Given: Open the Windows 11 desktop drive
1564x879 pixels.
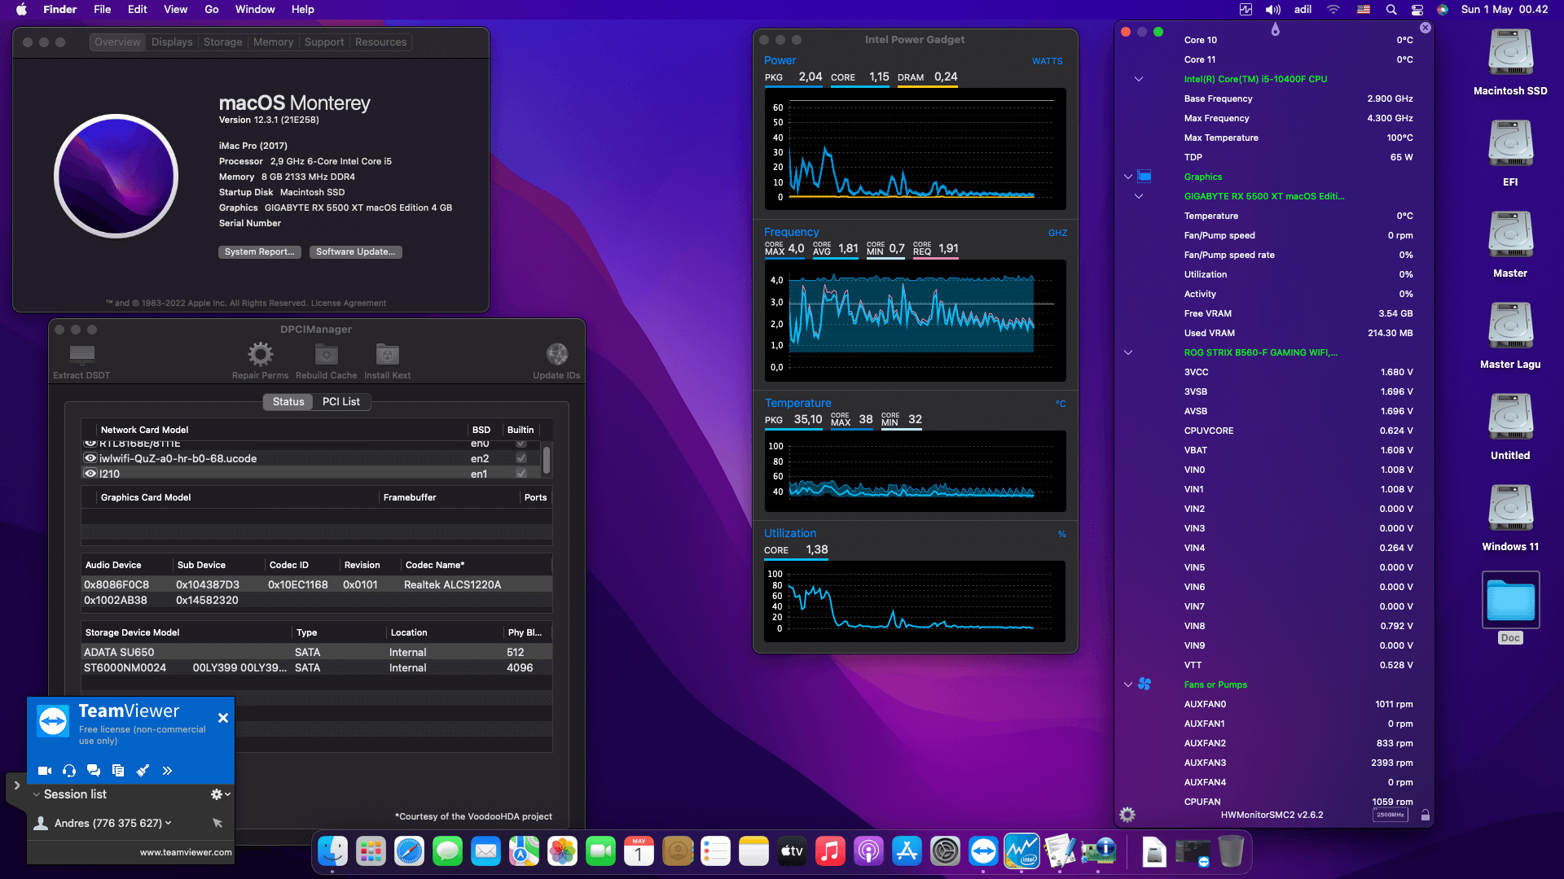Looking at the screenshot, I should (x=1510, y=518).
